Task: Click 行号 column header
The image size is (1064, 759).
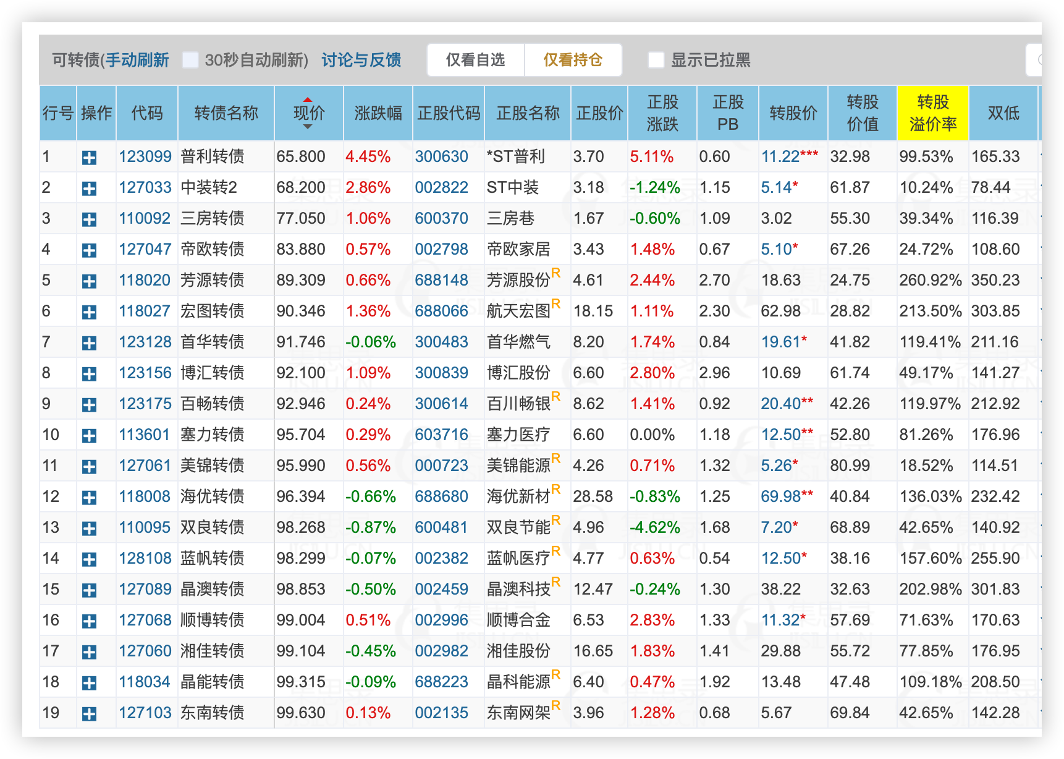Action: click(x=58, y=113)
